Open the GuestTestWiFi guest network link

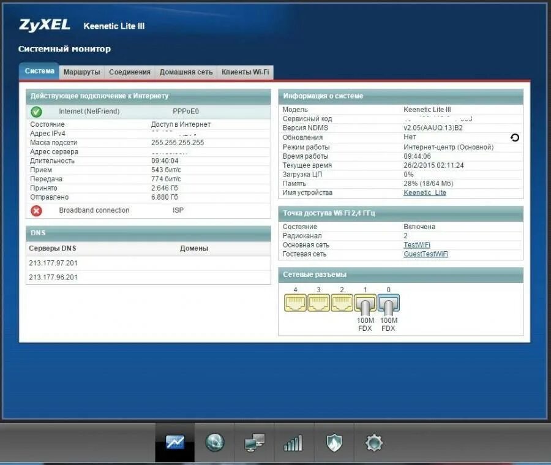tap(426, 254)
